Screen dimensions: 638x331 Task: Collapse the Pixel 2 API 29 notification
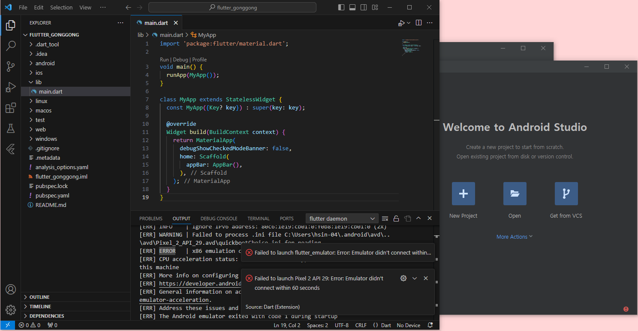point(415,278)
